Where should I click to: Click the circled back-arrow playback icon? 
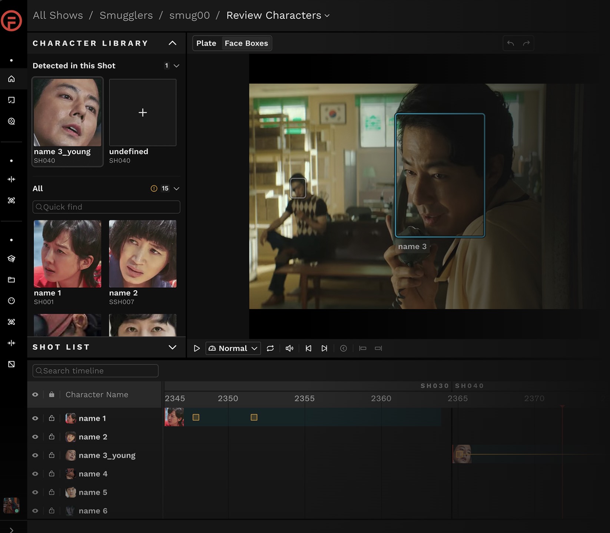tap(344, 348)
